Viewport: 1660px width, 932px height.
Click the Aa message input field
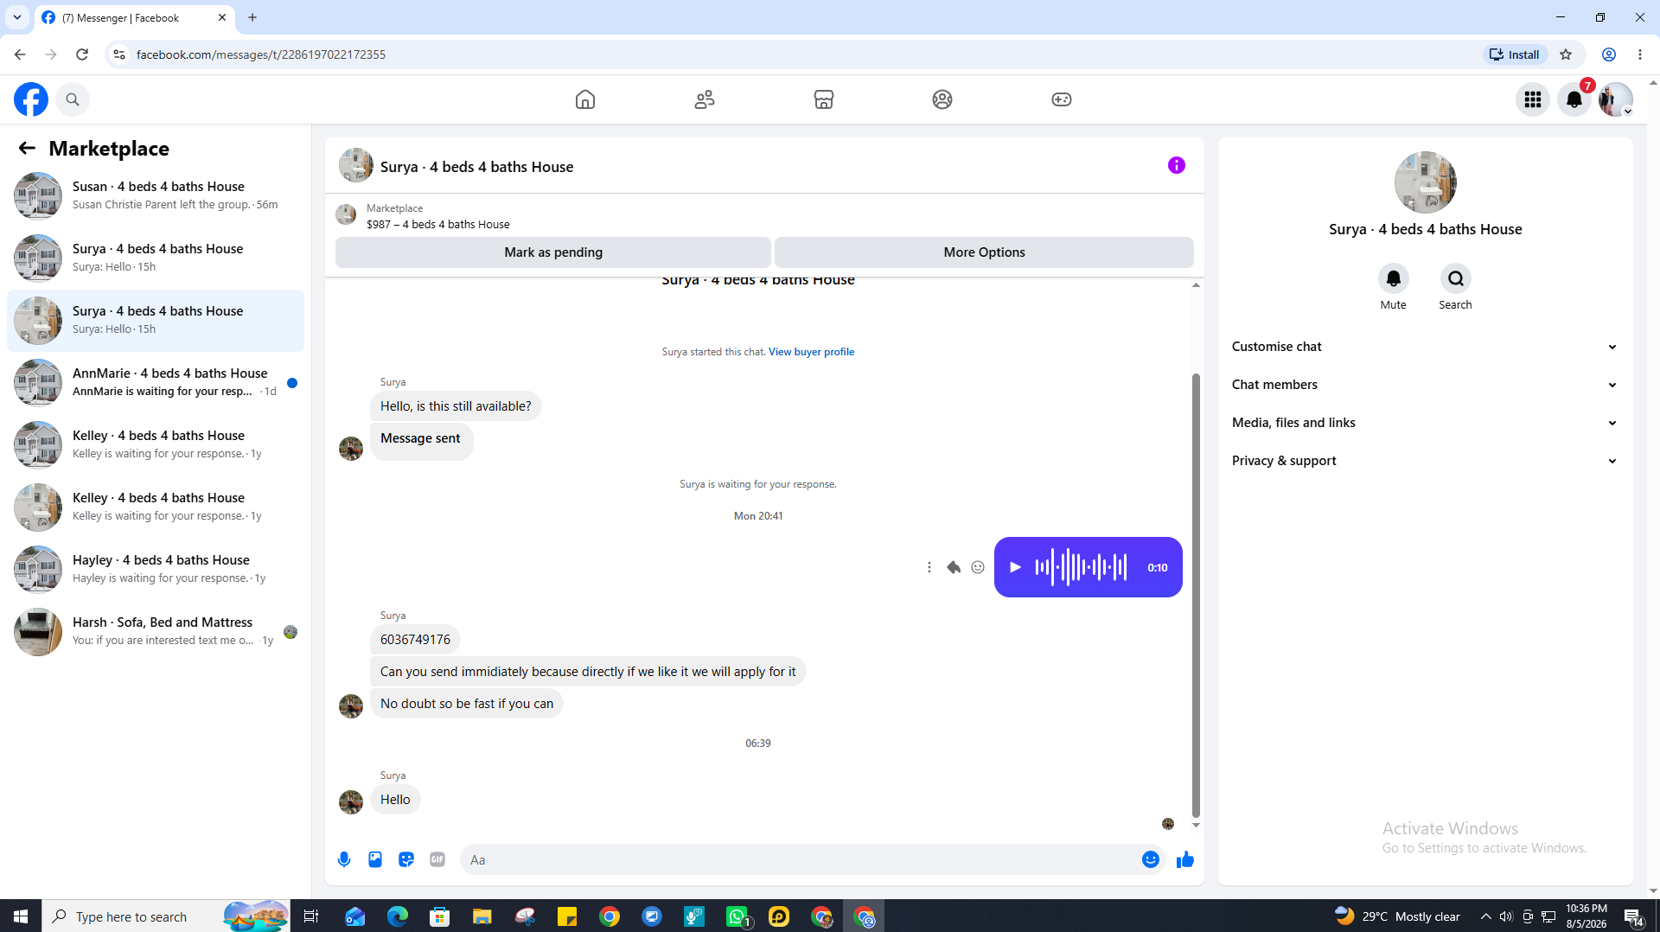(x=800, y=859)
